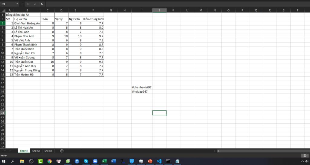Open Camtasia green C icon in taskbar

[x=40, y=161]
